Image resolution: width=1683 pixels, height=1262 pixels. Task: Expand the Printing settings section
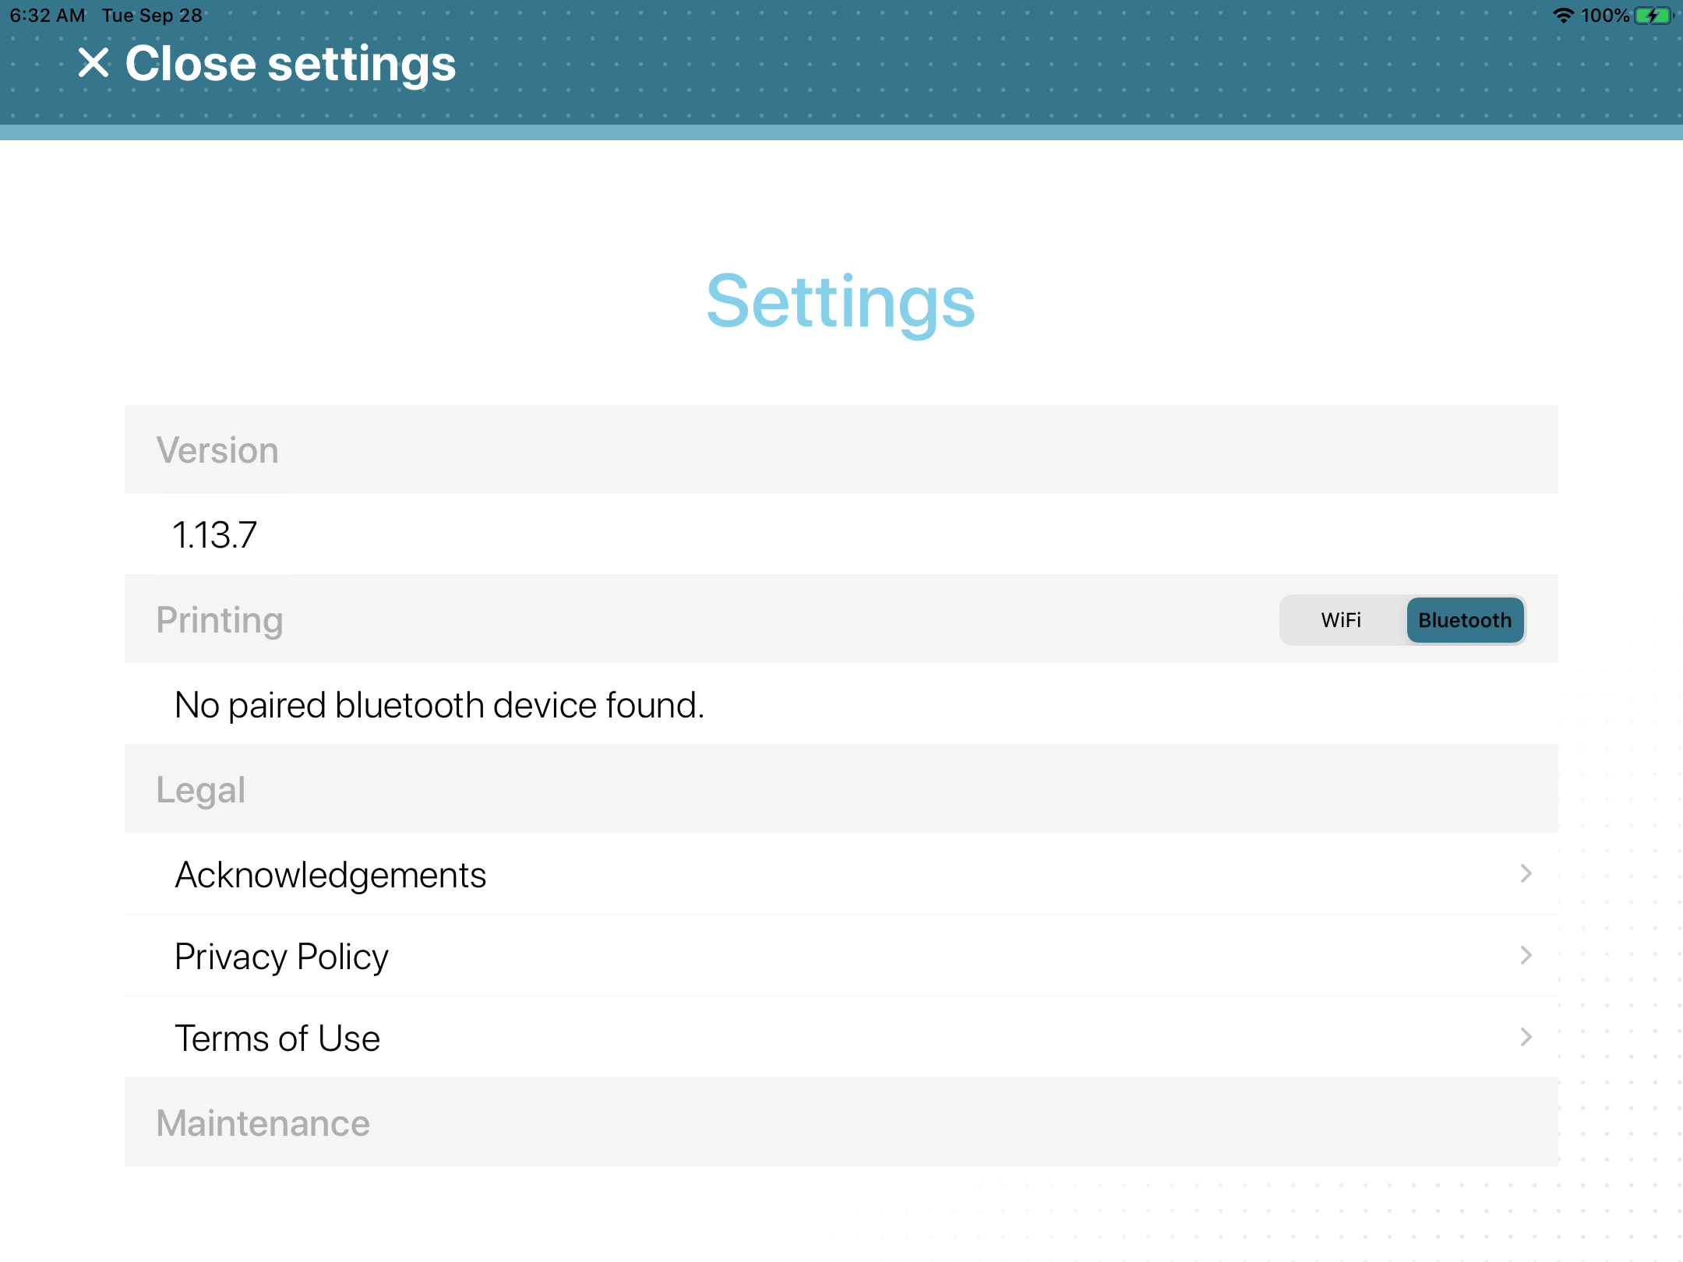coord(219,619)
